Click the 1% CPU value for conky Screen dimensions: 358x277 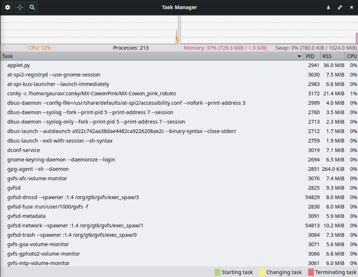(x=353, y=94)
